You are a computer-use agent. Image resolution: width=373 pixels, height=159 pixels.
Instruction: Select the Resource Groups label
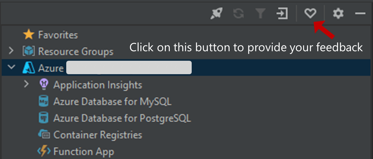(x=76, y=52)
